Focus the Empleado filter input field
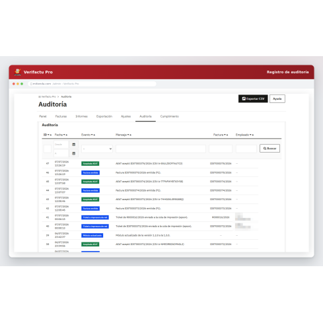This screenshot has width=323, height=323. pos(246,149)
